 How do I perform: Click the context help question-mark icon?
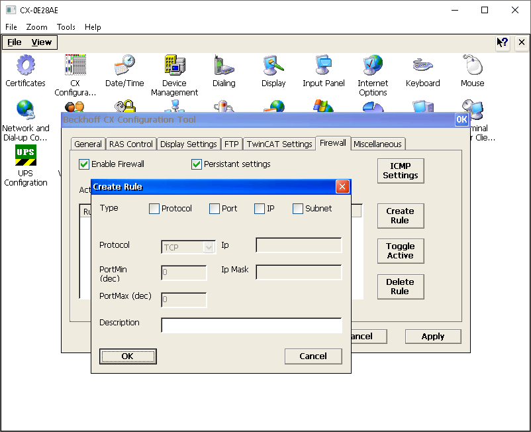point(503,42)
